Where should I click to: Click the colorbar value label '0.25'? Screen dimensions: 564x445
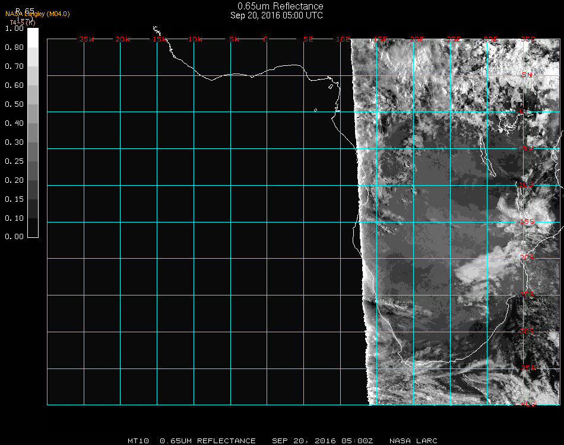tap(14, 161)
